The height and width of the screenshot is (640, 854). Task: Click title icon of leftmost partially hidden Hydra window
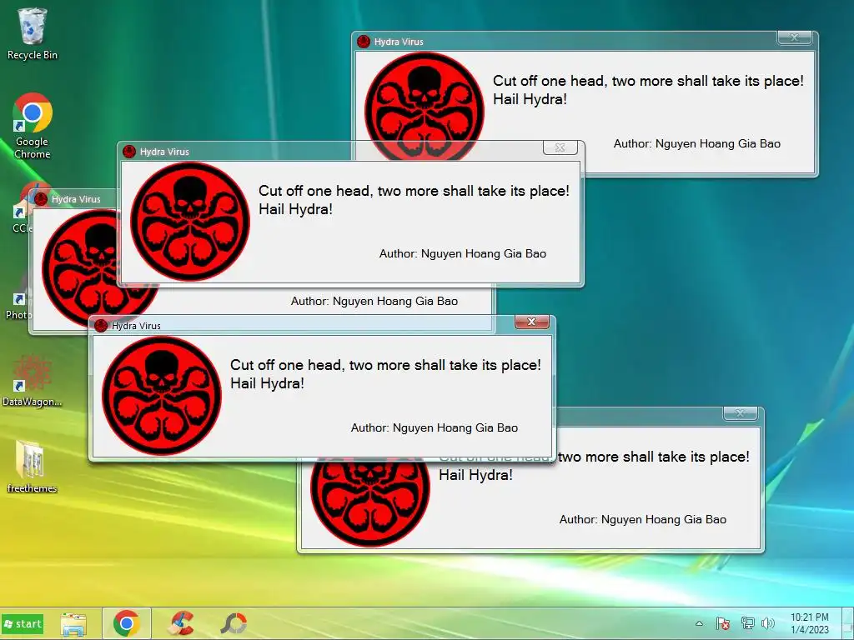pos(41,199)
